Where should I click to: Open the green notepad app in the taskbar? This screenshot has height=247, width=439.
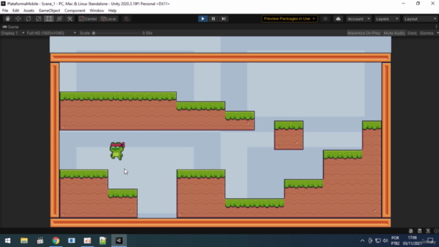pos(103,241)
